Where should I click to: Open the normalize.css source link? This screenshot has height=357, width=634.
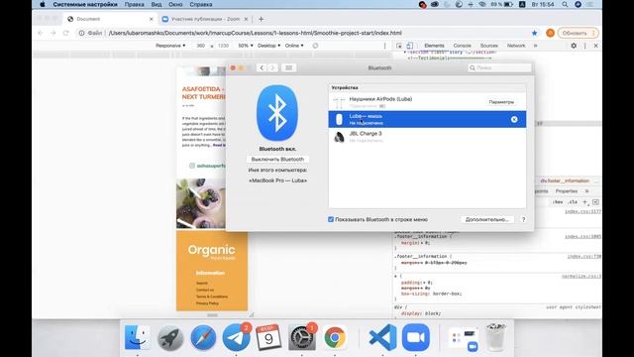pyautogui.click(x=581, y=276)
